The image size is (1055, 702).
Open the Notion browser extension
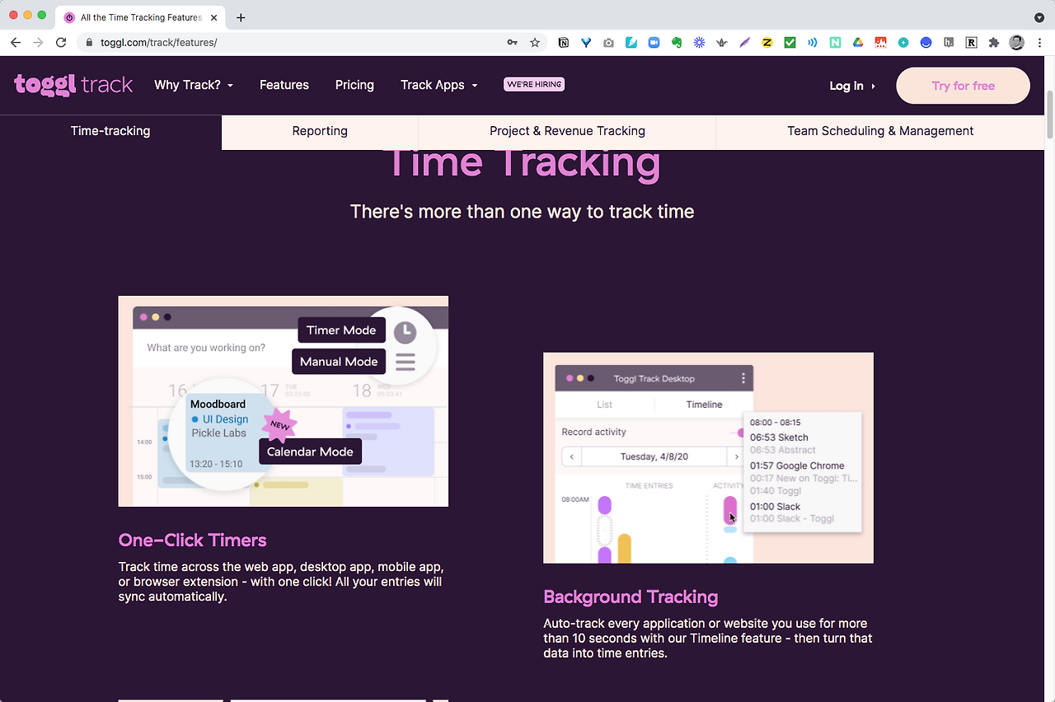point(563,41)
